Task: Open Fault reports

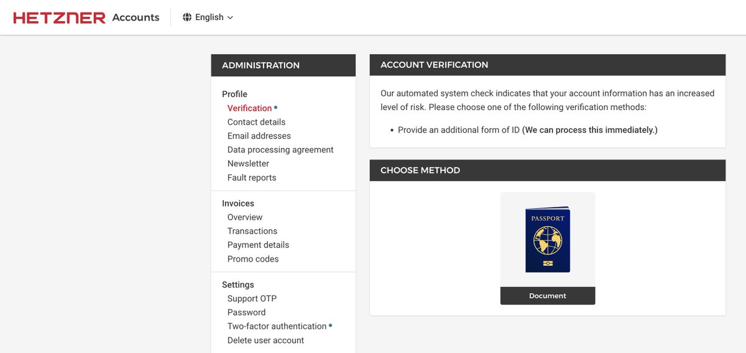Action: pyautogui.click(x=252, y=178)
